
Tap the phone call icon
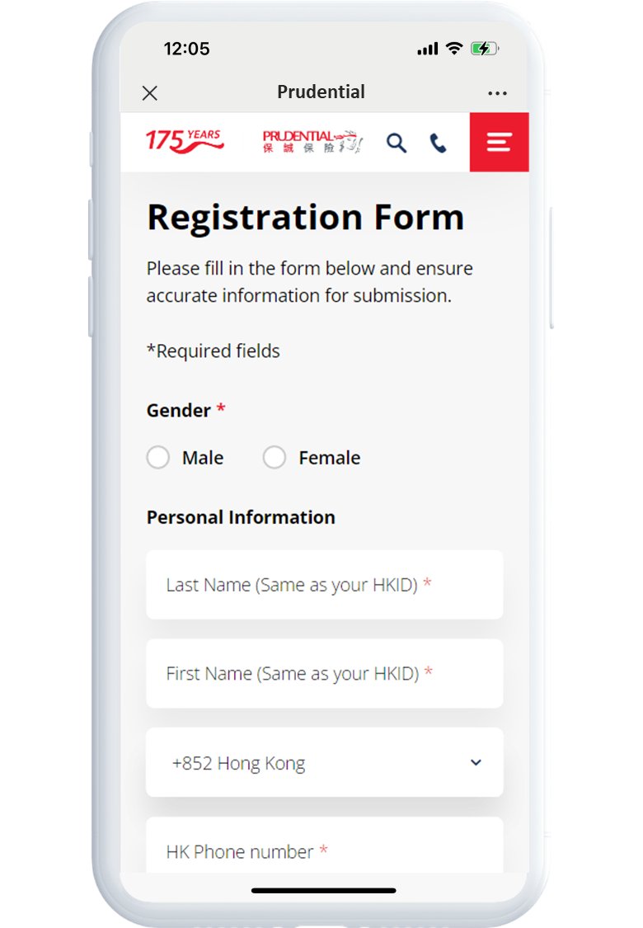point(439,144)
